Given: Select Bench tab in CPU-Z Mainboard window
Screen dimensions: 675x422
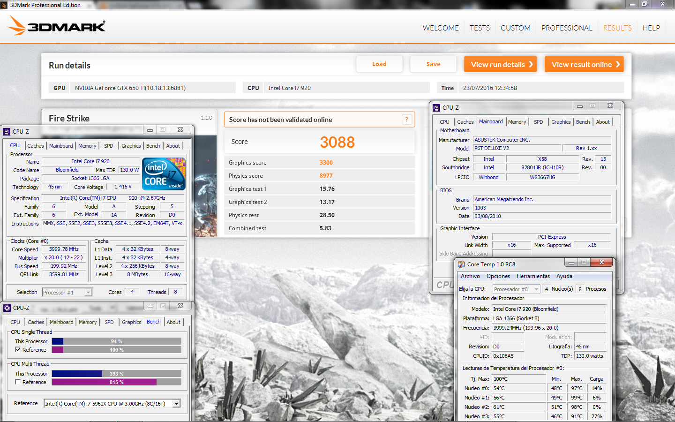Looking at the screenshot, I should (x=583, y=122).
